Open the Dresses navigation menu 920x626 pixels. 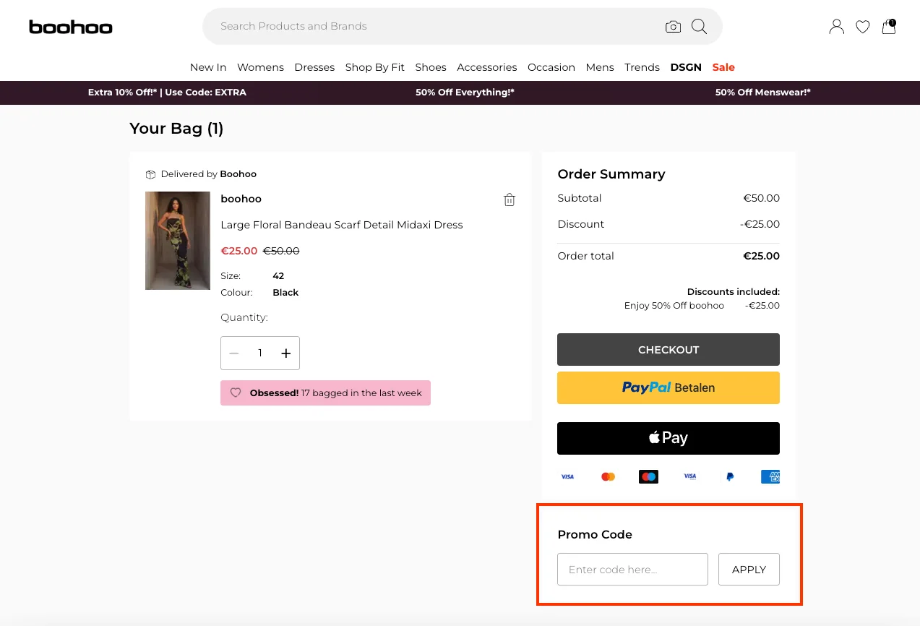coord(314,67)
